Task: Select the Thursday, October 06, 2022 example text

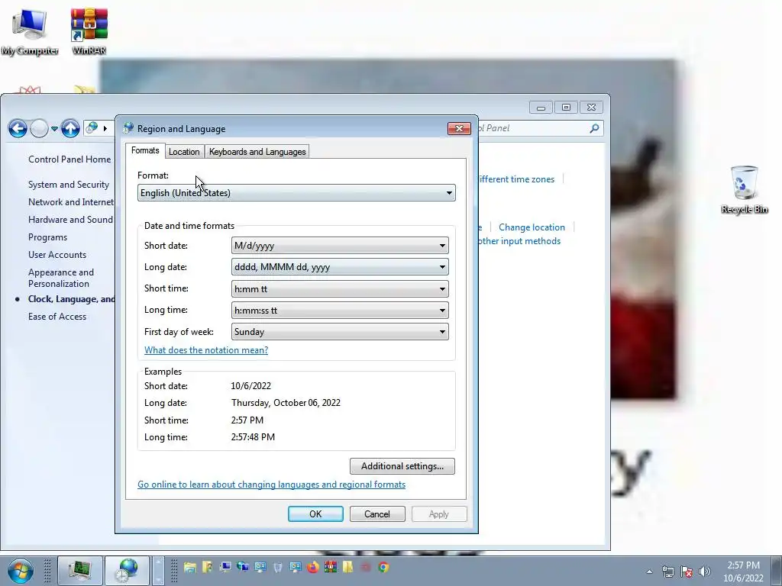Action: click(286, 403)
